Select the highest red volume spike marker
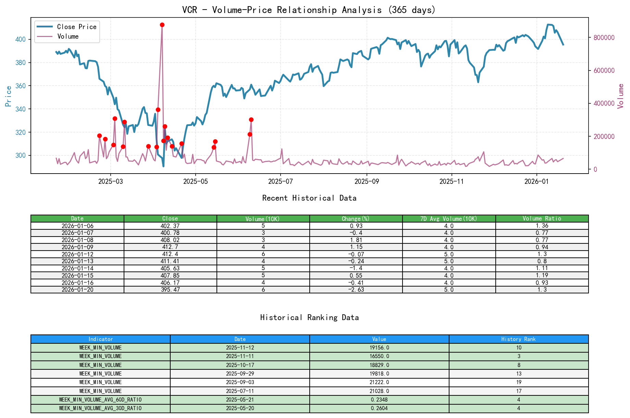Screen dimensions: 630x418 (162, 24)
